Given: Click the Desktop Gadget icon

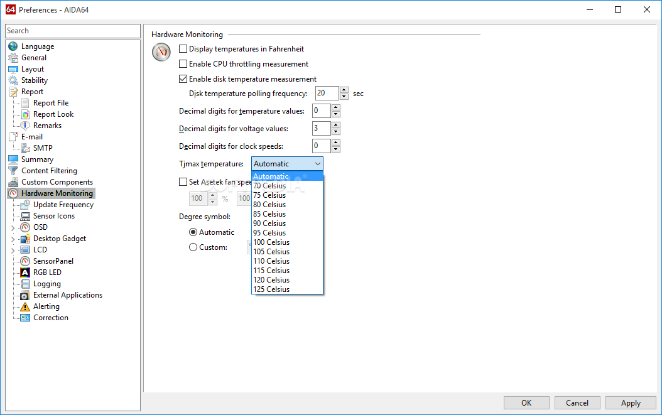Looking at the screenshot, I should [25, 239].
